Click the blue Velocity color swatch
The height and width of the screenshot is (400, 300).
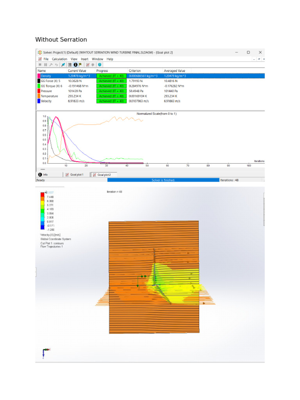(x=39, y=101)
